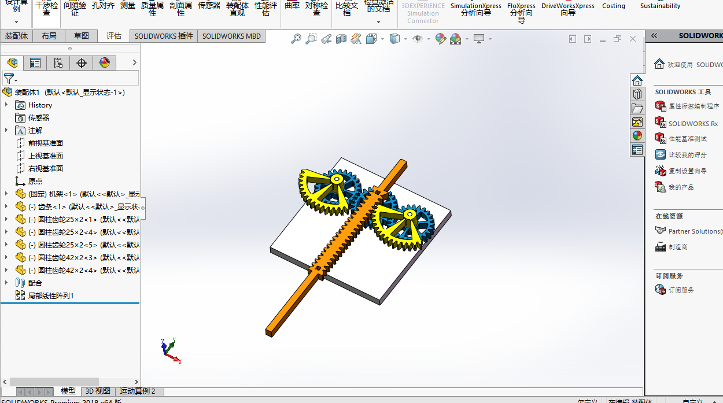
Task: Switch to the 草图 ribbon tab
Action: click(x=82, y=36)
